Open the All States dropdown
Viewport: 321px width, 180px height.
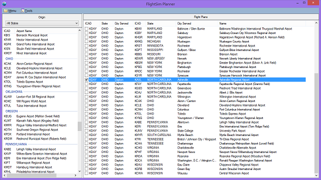pos(42,23)
